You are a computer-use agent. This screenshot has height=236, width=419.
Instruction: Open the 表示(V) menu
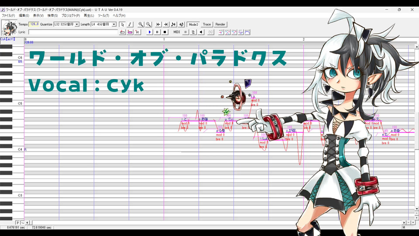(38, 16)
